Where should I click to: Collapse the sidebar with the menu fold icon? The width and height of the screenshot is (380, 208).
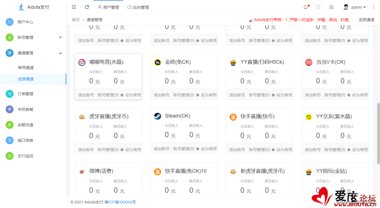pyautogui.click(x=74, y=7)
